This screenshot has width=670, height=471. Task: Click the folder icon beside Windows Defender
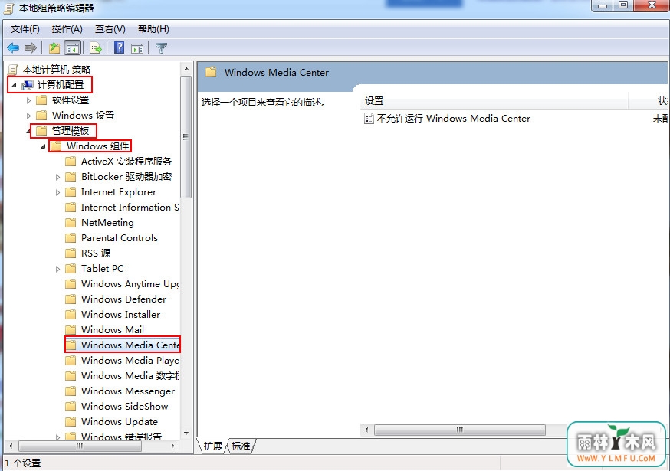click(x=71, y=299)
